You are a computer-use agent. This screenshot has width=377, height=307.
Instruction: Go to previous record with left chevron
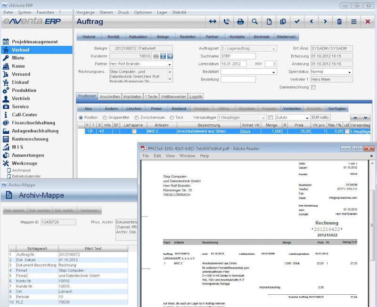point(311,22)
